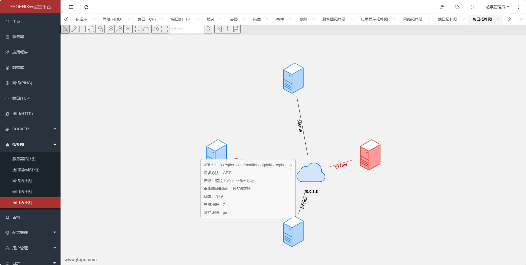Click the 517ms red link label
The image size is (526, 265).
point(341,166)
